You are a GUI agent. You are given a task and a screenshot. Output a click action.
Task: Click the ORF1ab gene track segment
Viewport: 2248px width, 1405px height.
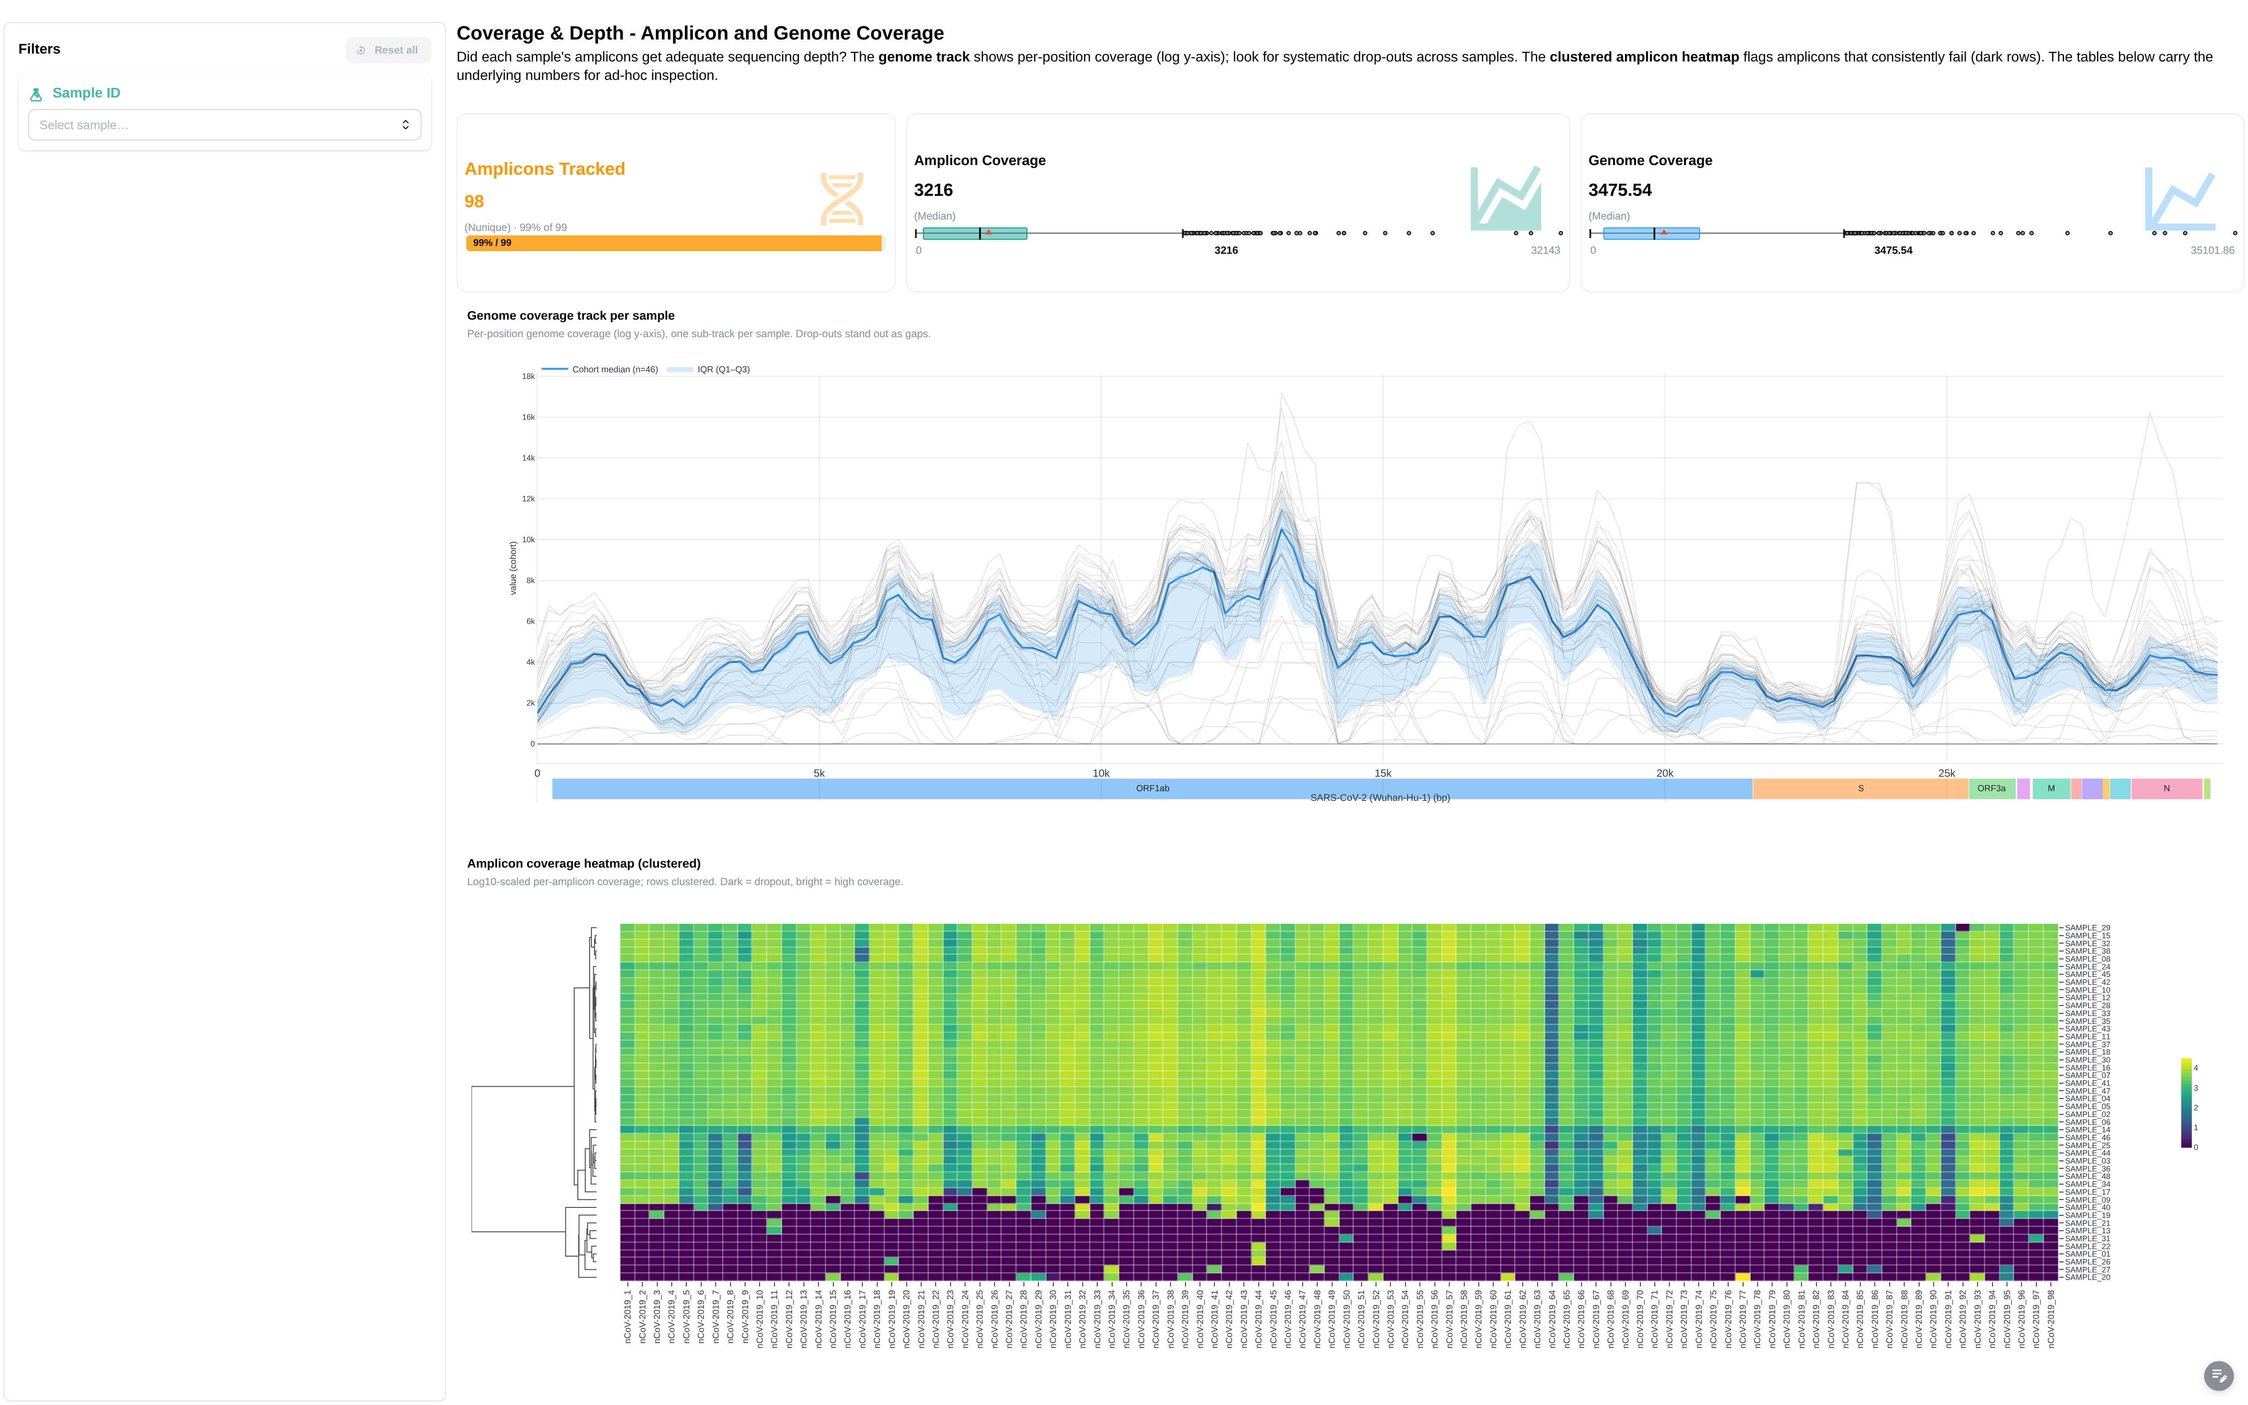[x=1152, y=788]
